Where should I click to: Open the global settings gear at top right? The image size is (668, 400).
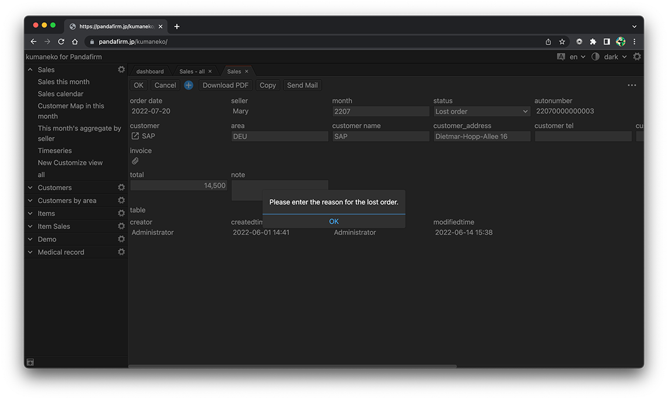tap(637, 57)
